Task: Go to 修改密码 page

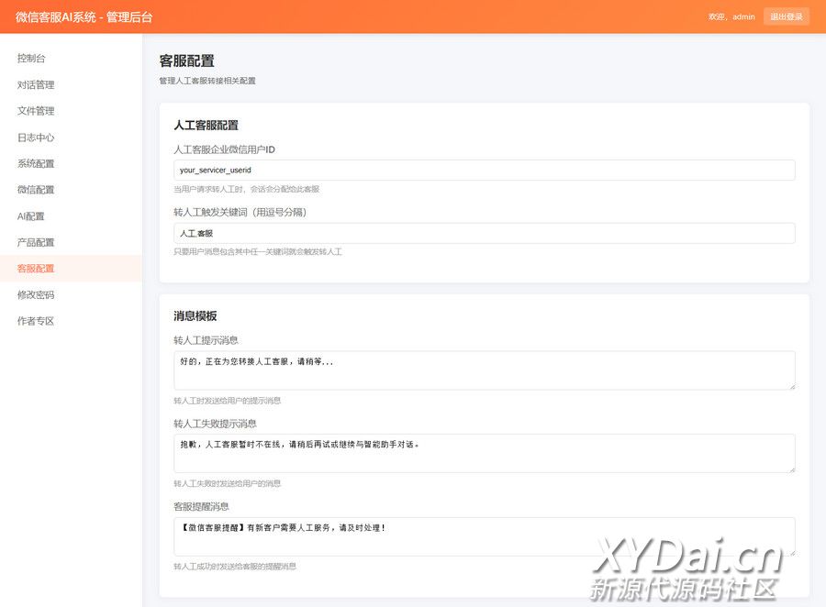Action: pos(36,295)
